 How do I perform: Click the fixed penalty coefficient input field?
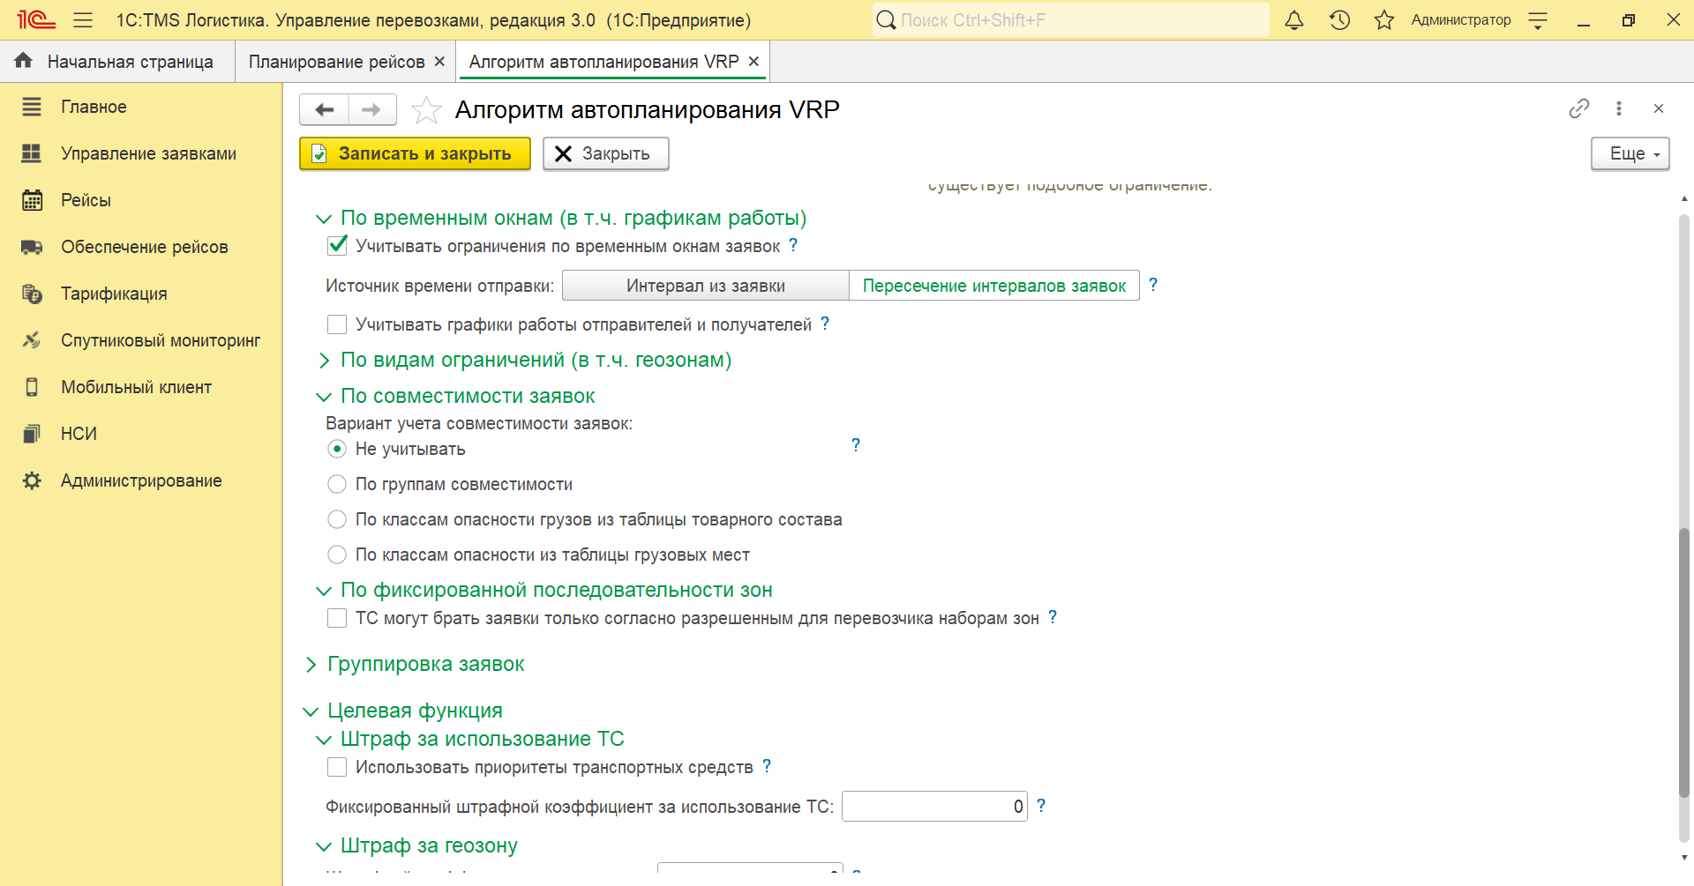point(933,807)
